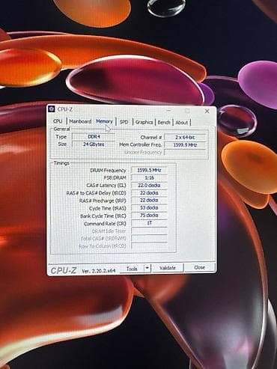Image resolution: width=277 pixels, height=369 pixels.
Task: Click the Command Rate 1T value
Action: (x=149, y=223)
